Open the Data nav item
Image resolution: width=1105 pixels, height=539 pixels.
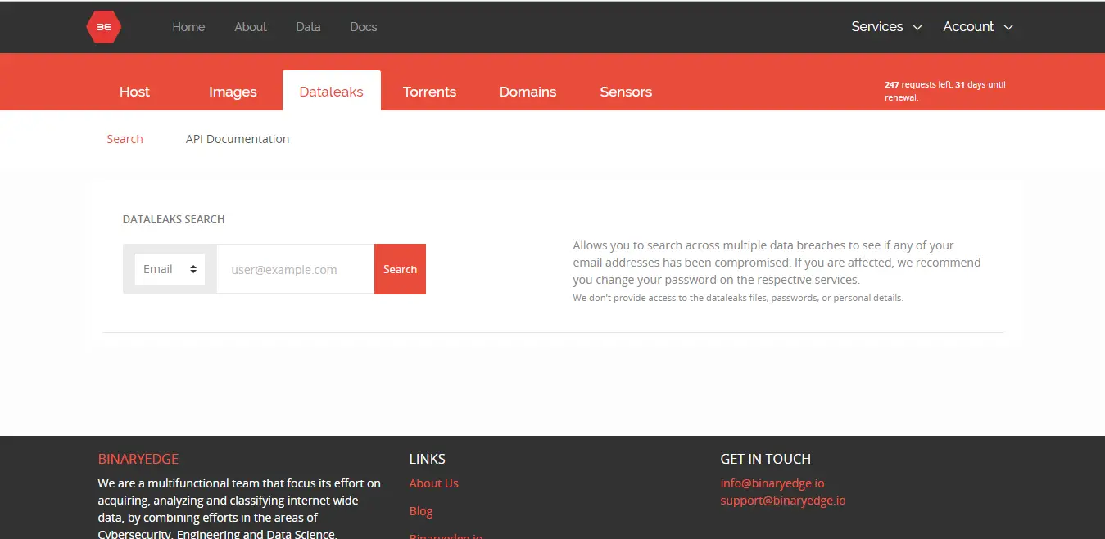(308, 27)
